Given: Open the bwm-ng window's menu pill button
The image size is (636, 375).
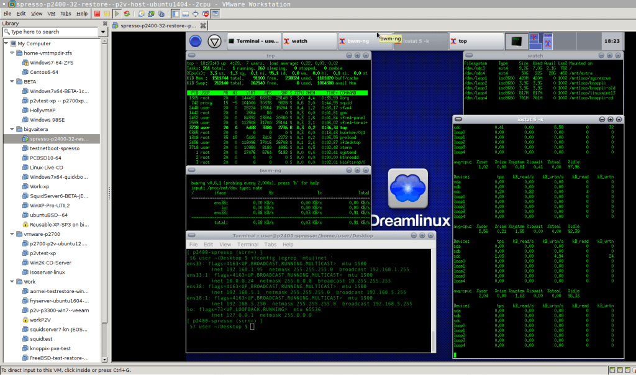Looking at the screenshot, I should click(x=192, y=170).
